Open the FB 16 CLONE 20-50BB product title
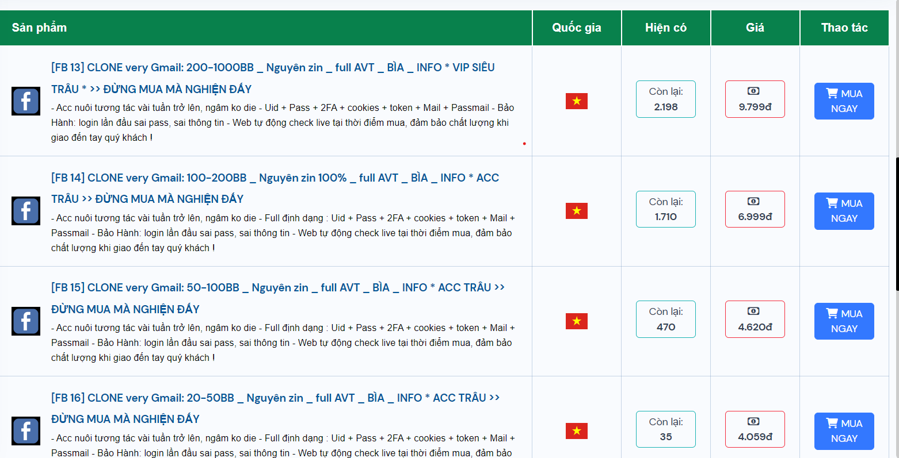 276,408
